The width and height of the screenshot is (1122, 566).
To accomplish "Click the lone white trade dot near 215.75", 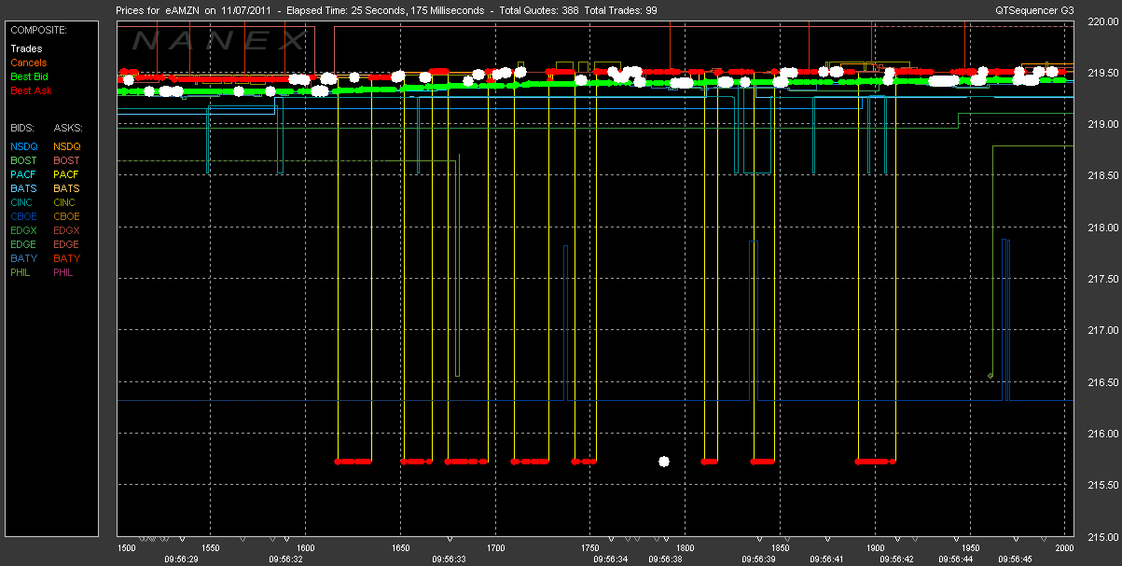I will point(664,462).
